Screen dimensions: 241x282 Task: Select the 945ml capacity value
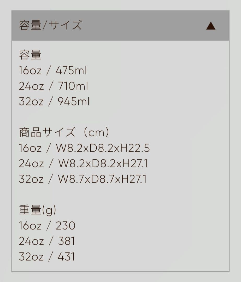pos(73,102)
